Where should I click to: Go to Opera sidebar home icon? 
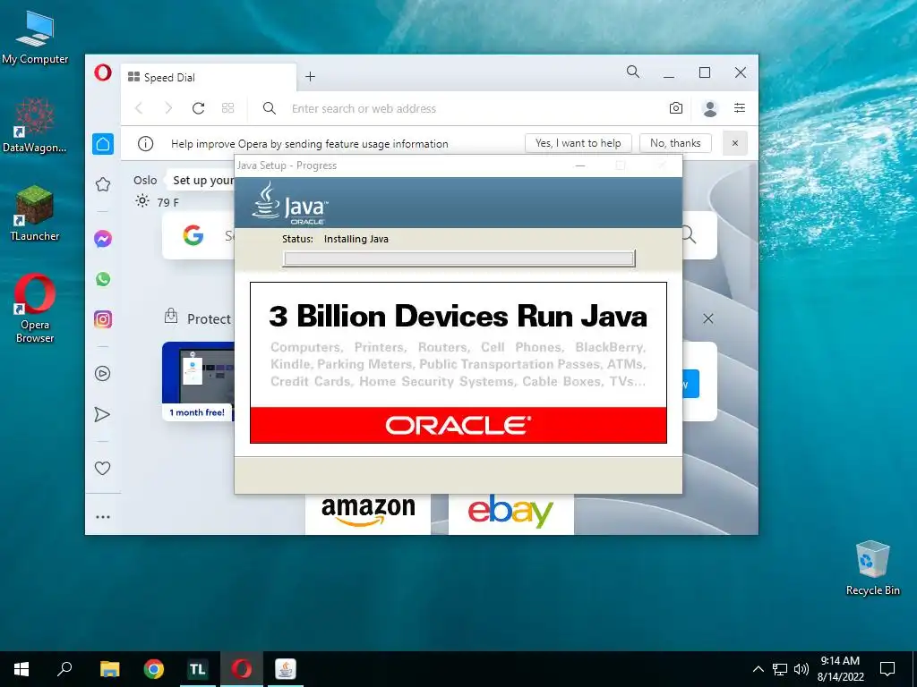pos(103,144)
